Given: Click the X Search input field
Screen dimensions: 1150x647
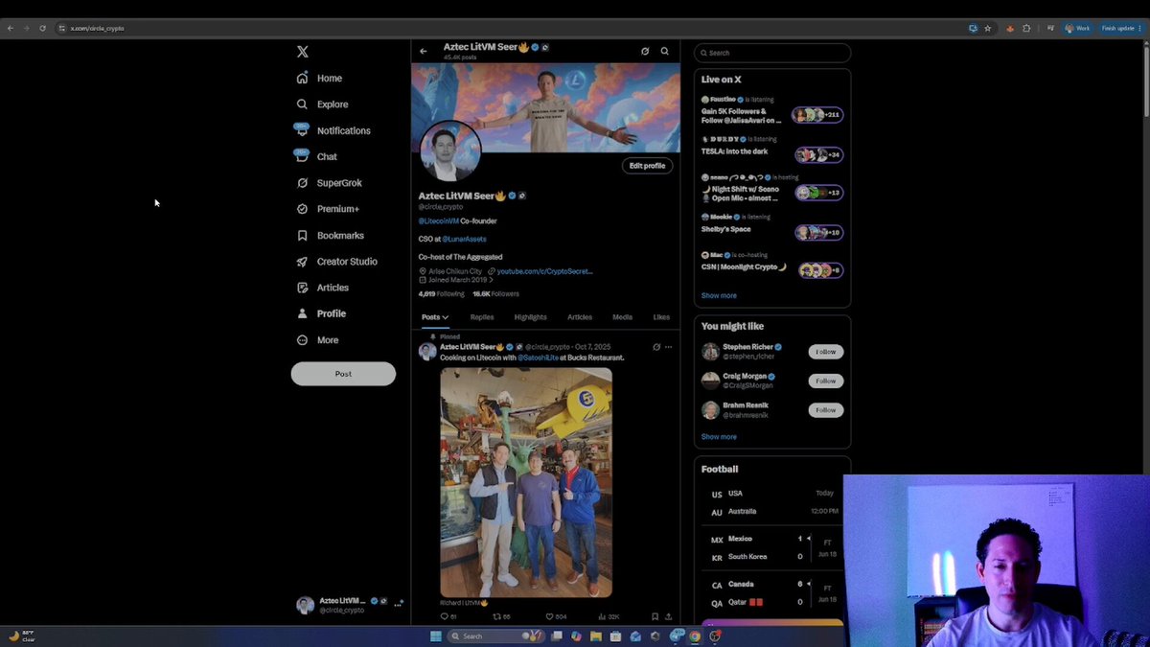Looking at the screenshot, I should 772,53.
